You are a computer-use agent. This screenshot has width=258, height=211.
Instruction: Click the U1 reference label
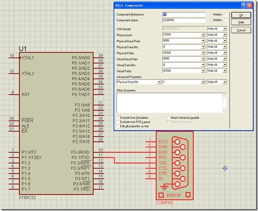23,48
